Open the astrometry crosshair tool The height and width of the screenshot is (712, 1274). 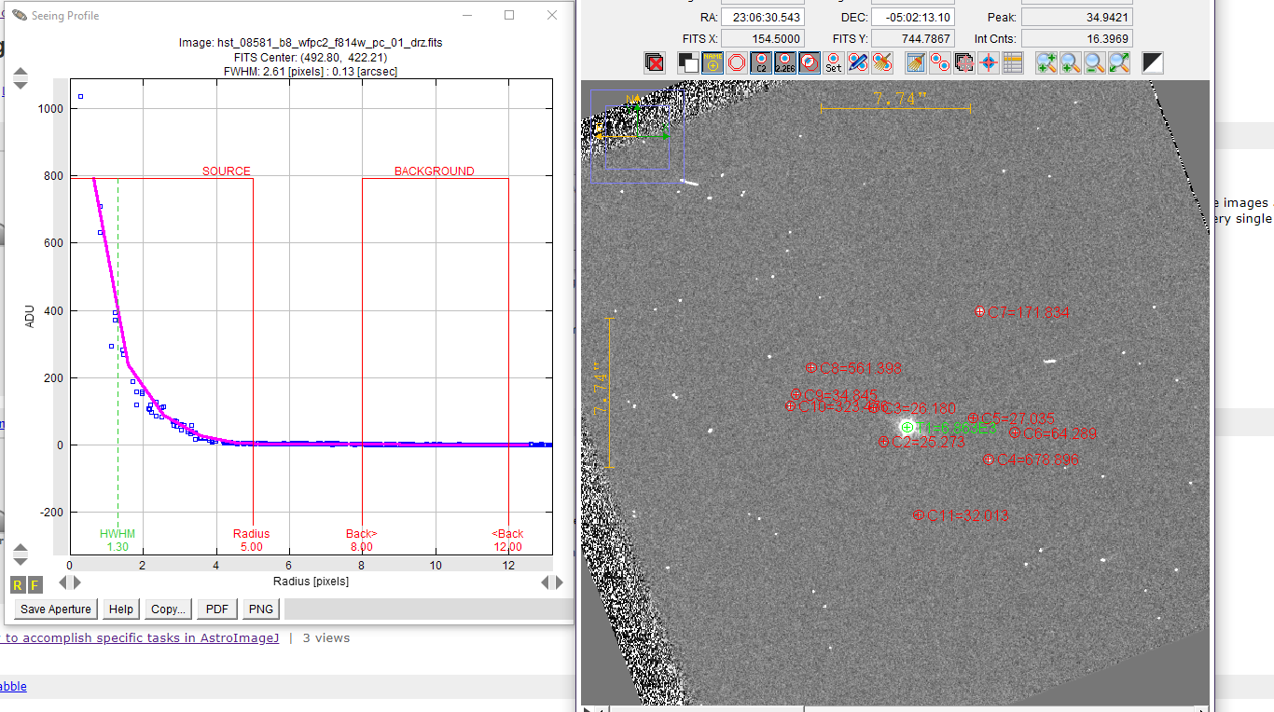point(989,62)
